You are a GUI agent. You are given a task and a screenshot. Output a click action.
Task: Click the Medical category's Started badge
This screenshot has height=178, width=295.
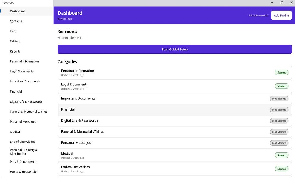282,155
